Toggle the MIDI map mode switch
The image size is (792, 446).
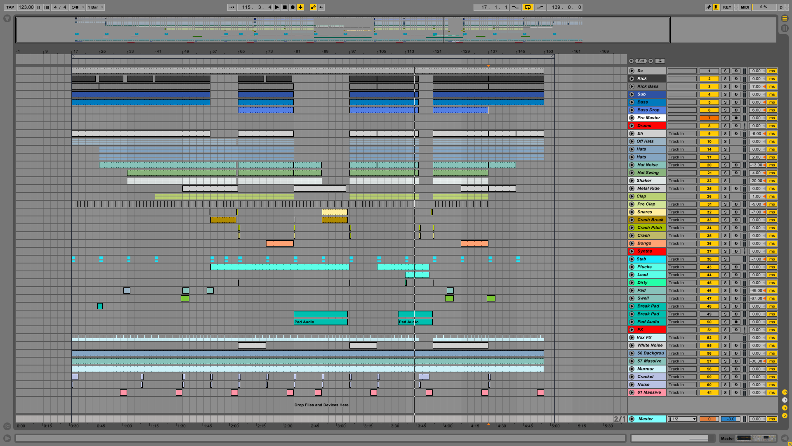point(745,7)
